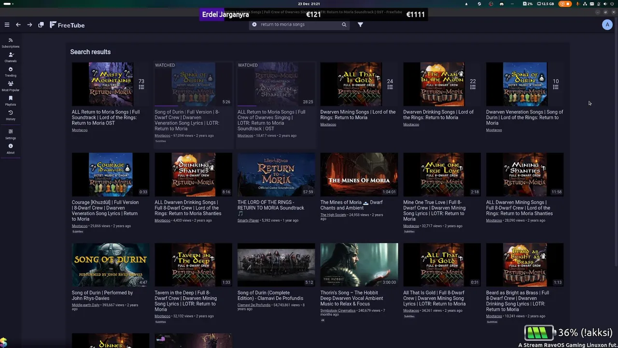
Task: Click playlist icon on All That Is Gold 24 playlist
Action: tap(390, 87)
